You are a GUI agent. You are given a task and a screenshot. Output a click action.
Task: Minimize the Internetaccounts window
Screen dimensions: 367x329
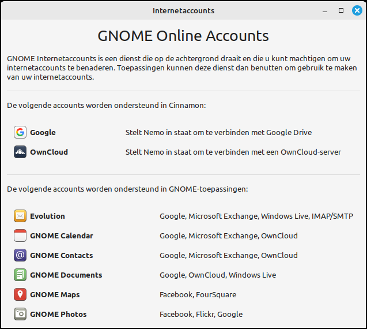click(x=325, y=11)
